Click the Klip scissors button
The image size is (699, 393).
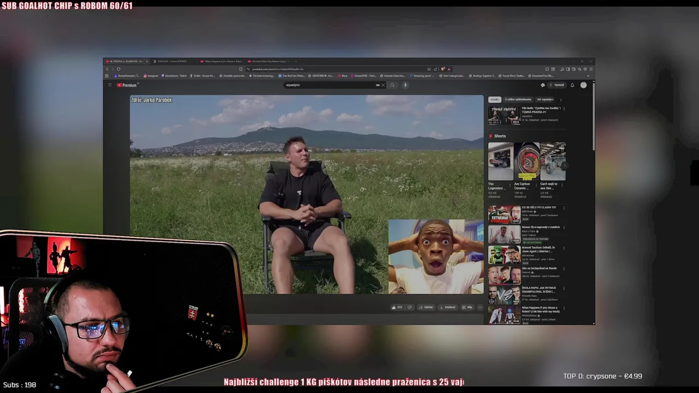click(467, 307)
